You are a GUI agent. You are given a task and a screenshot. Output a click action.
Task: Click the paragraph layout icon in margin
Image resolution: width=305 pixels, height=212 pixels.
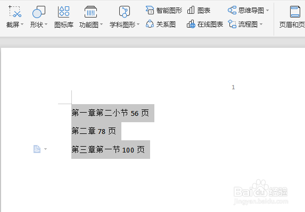coord(37,149)
